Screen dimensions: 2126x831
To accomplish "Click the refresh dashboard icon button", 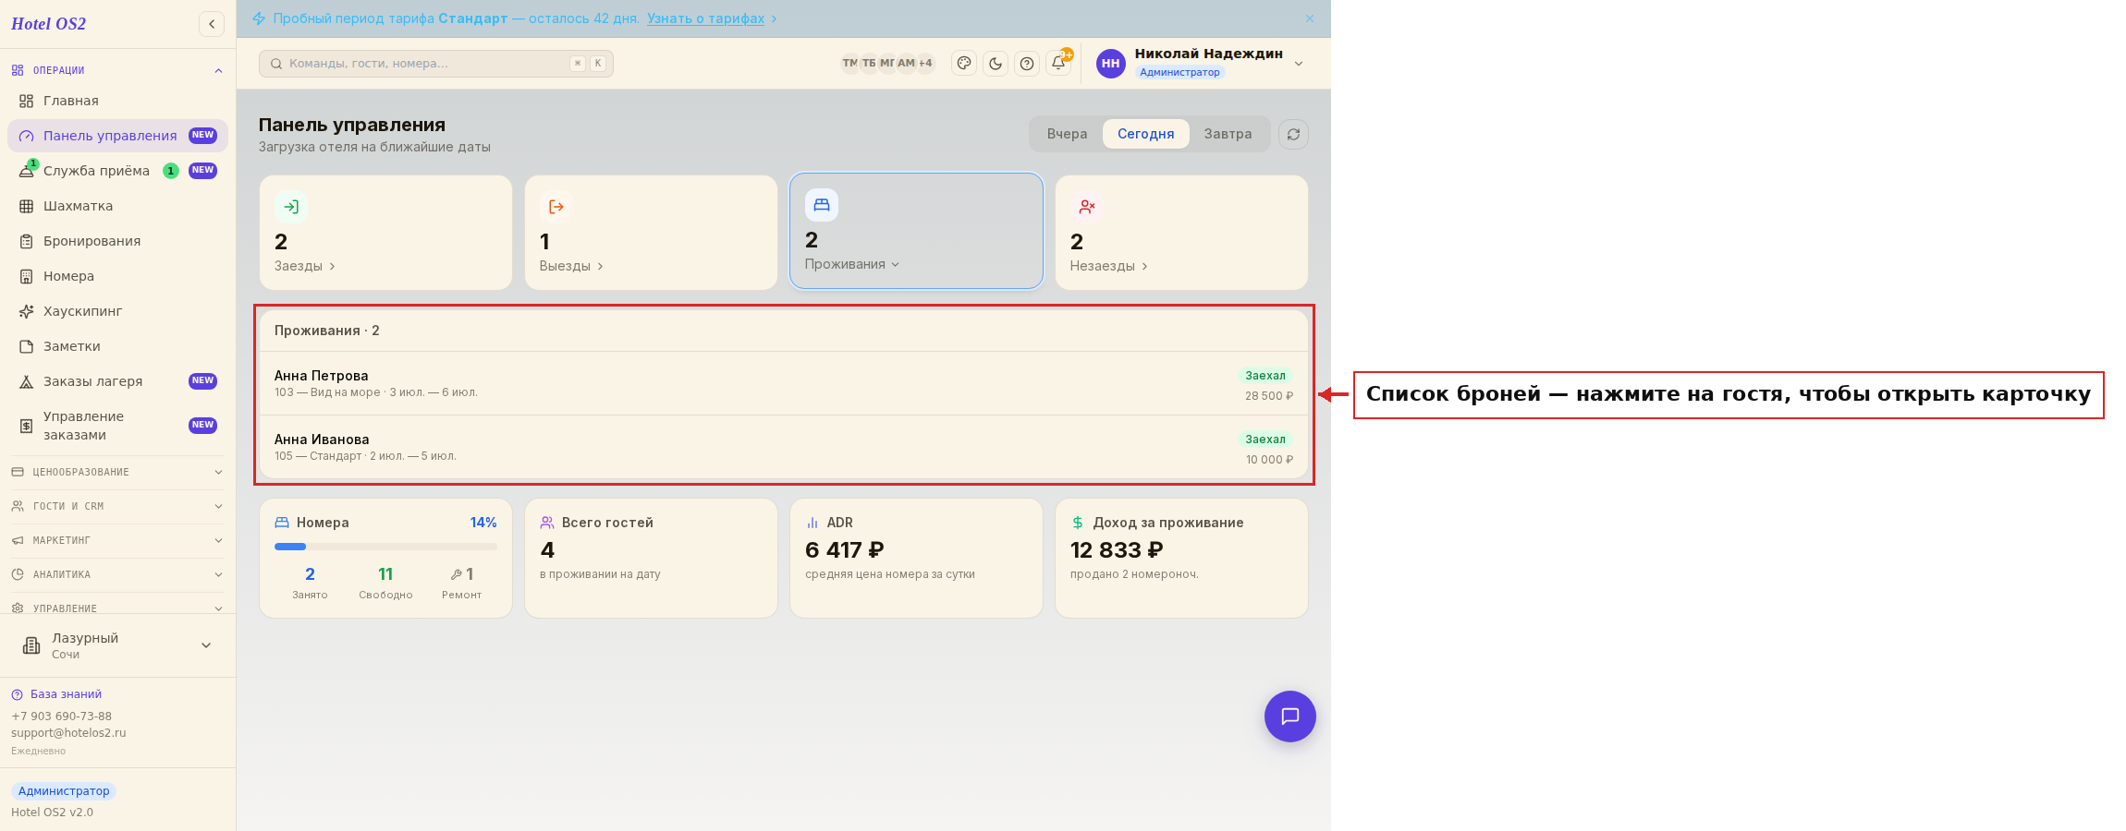I will (1293, 134).
